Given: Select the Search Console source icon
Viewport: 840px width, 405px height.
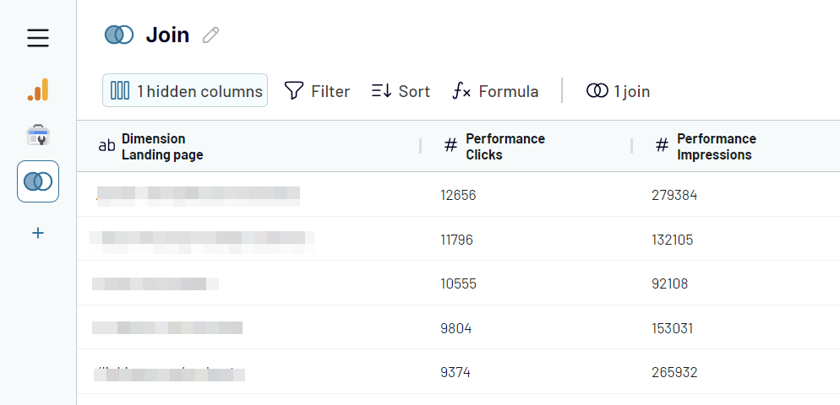Looking at the screenshot, I should [x=38, y=135].
